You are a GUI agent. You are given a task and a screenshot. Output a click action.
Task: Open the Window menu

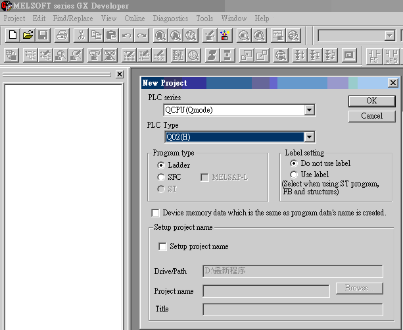pos(234,18)
